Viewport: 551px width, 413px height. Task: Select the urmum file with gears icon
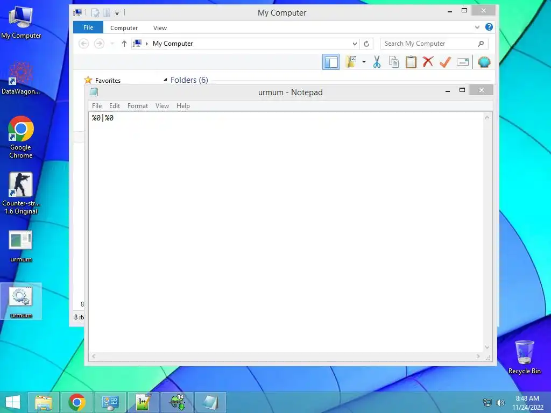[21, 302]
